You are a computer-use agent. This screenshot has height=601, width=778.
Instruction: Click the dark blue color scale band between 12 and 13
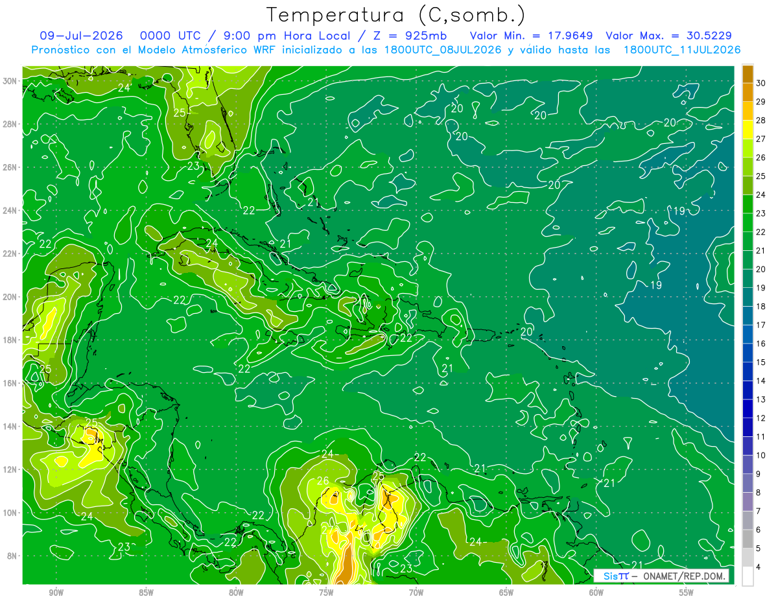[x=748, y=408]
